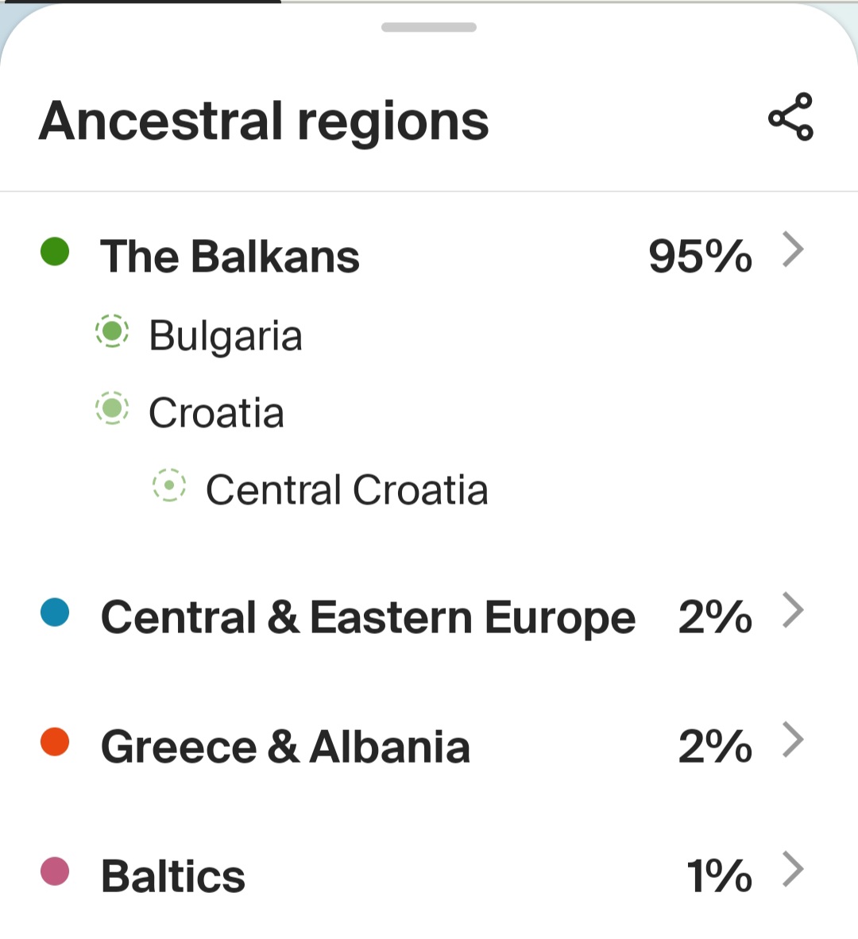The width and height of the screenshot is (858, 939).
Task: Expand Central & Eastern Europe chevron arrow
Action: coord(793,611)
